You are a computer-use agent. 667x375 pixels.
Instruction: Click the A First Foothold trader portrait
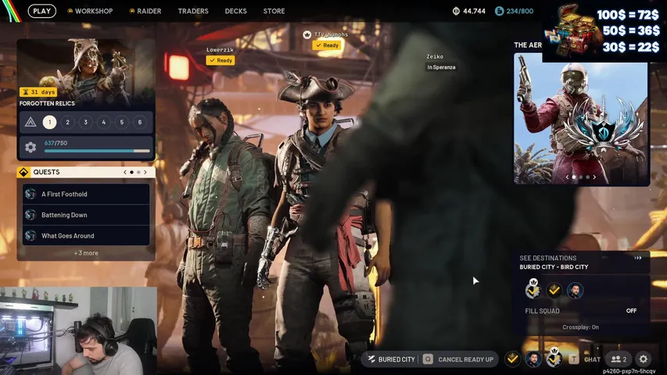[30, 195]
